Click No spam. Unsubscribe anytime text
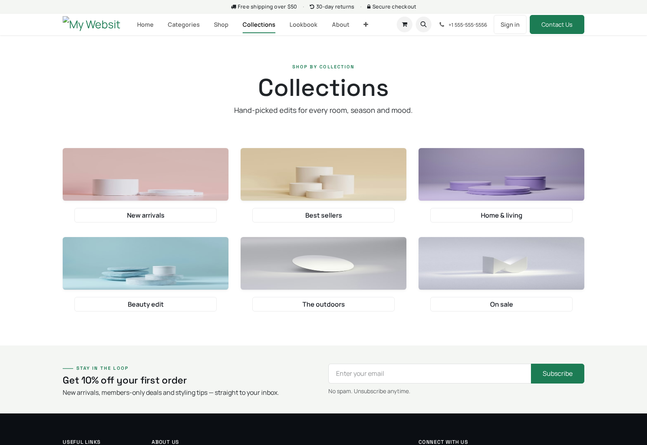Screen dimensions: 647x445 click(369, 391)
